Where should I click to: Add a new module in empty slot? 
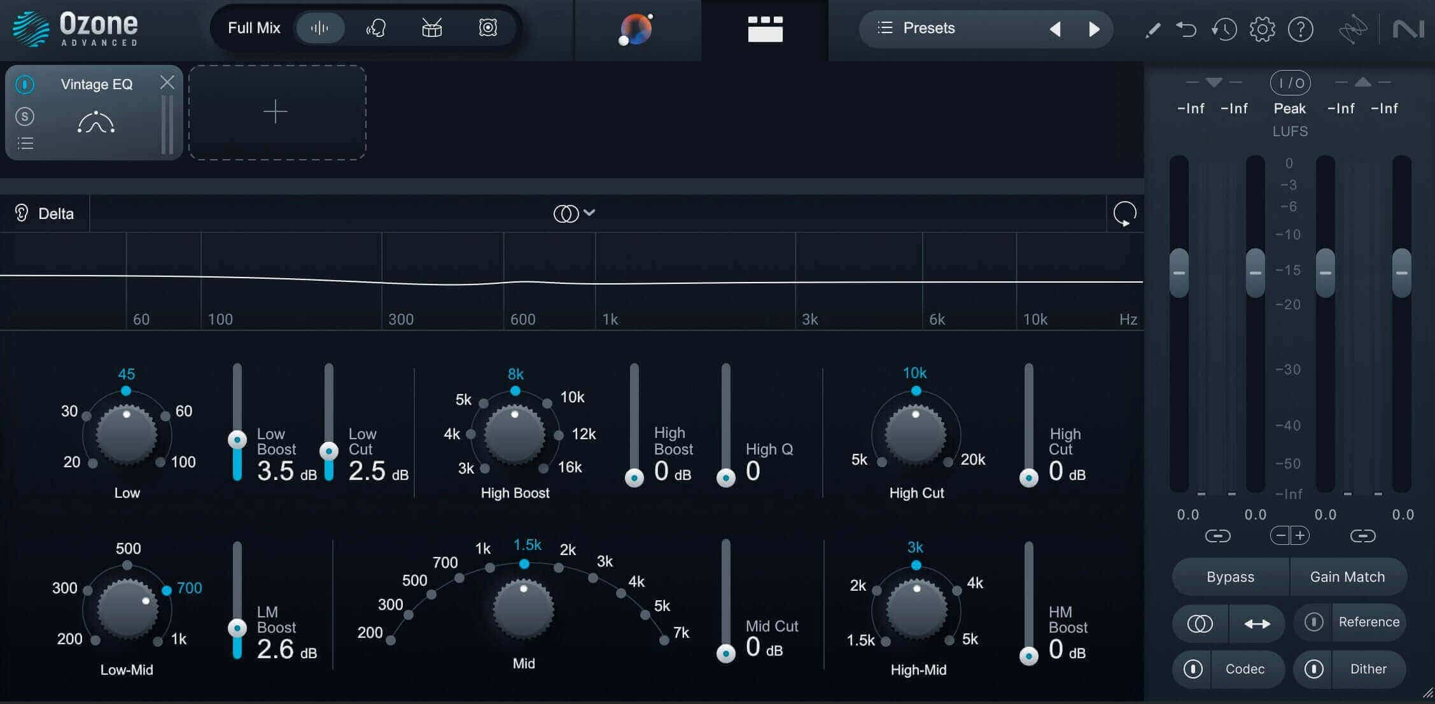coord(277,112)
